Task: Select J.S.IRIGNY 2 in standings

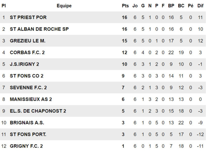Action: pos(25,64)
